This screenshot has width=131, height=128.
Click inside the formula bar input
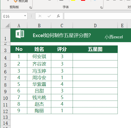click(98, 16)
